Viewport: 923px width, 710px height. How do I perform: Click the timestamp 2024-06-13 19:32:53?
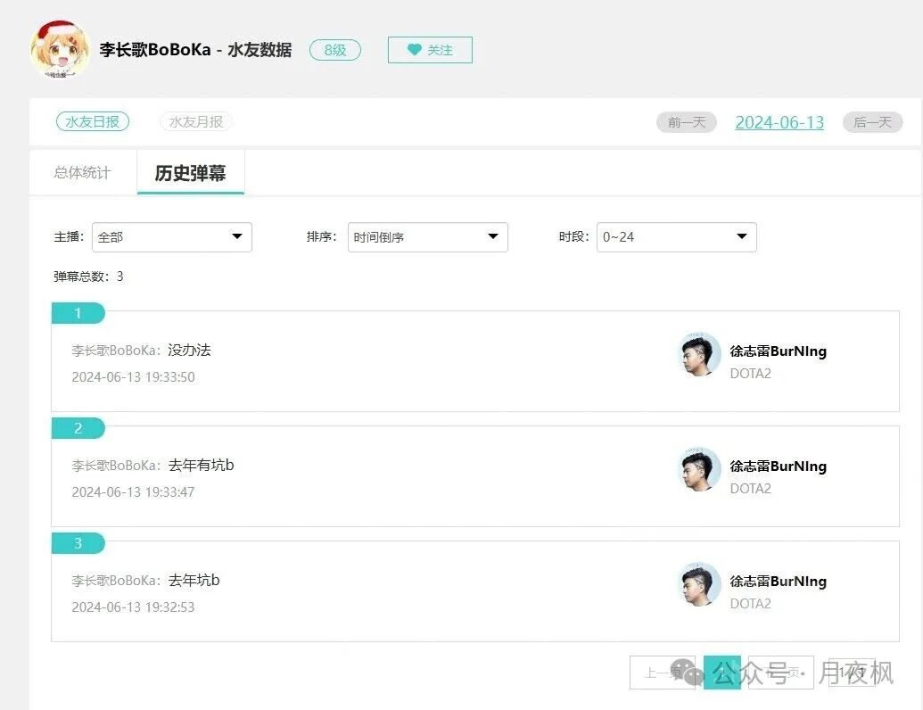(x=133, y=607)
